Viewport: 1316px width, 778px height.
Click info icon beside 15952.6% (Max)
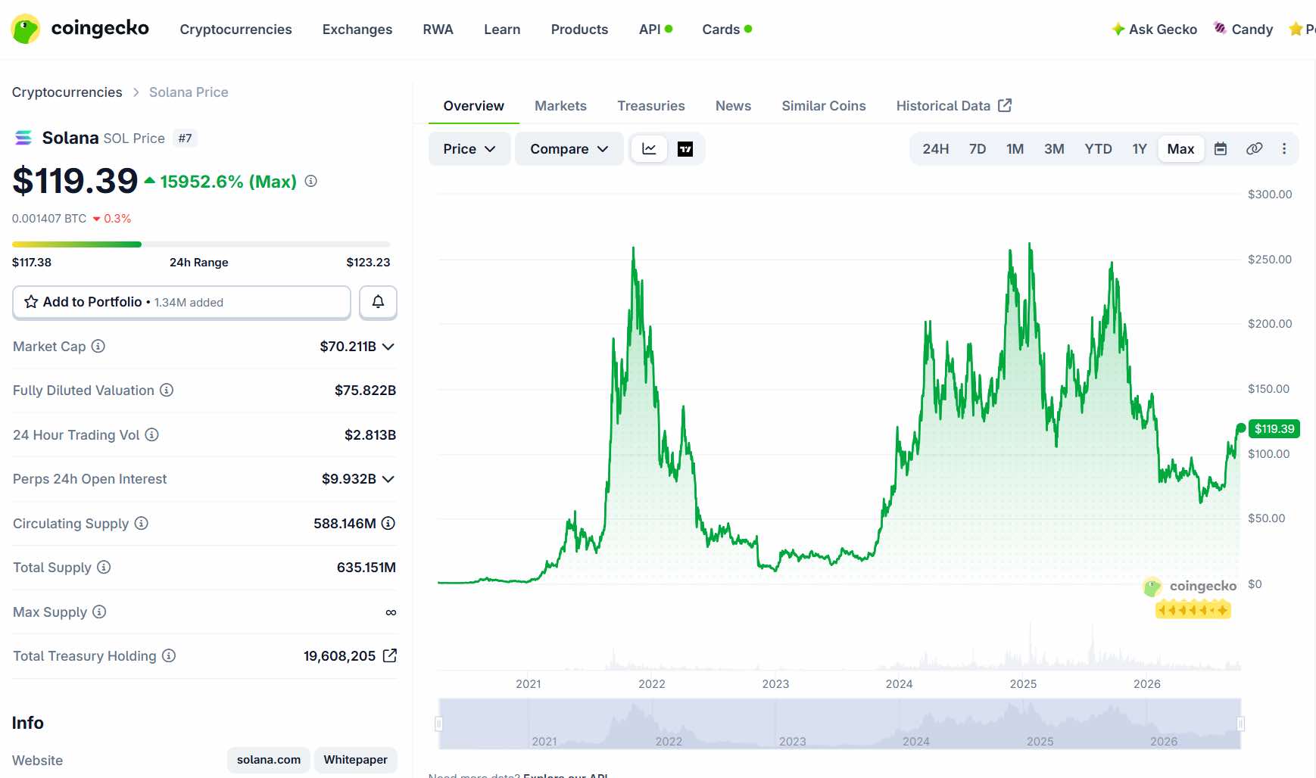pyautogui.click(x=311, y=181)
